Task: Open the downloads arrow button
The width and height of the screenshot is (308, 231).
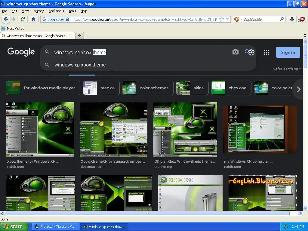Action: click(292, 19)
